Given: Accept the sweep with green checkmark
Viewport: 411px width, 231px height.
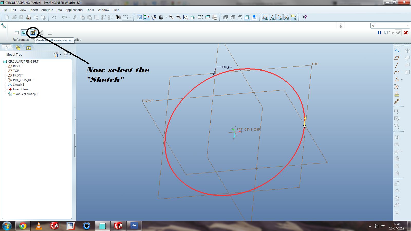Looking at the screenshot, I should (x=398, y=33).
